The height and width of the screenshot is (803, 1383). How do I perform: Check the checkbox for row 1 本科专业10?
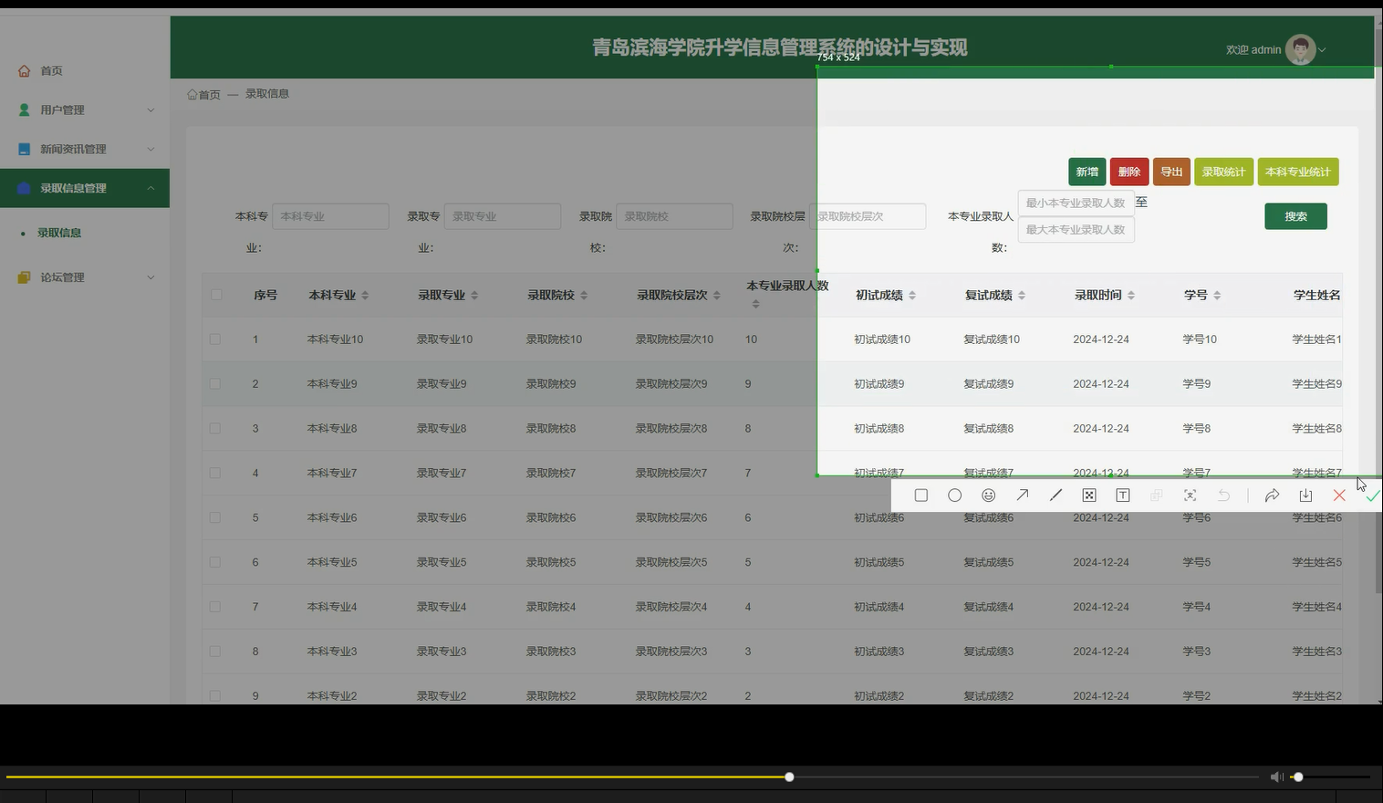point(215,339)
